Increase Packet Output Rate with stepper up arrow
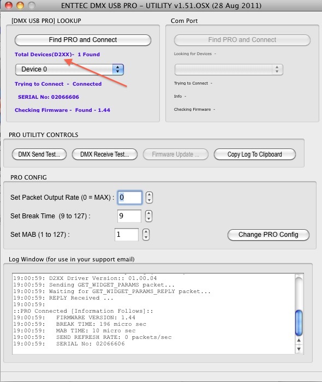This screenshot has width=322, height=382. coord(150,195)
